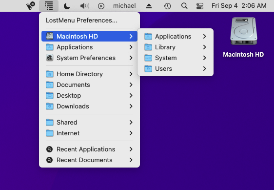Expand Recent Documents chevron

point(131,160)
